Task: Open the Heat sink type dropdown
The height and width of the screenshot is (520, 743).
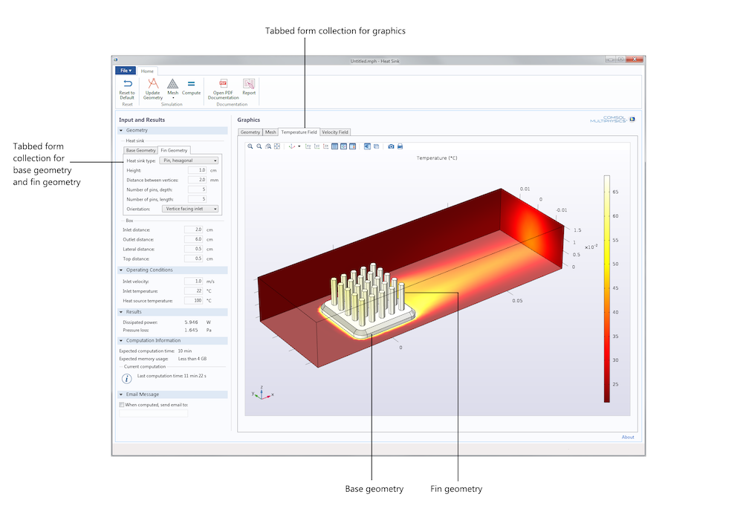Action: coord(189,160)
